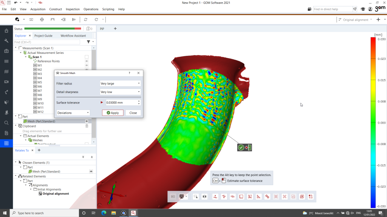Click the triangle angle tool icon
Image resolution: width=387 pixels, height=217 pixels.
(259, 197)
